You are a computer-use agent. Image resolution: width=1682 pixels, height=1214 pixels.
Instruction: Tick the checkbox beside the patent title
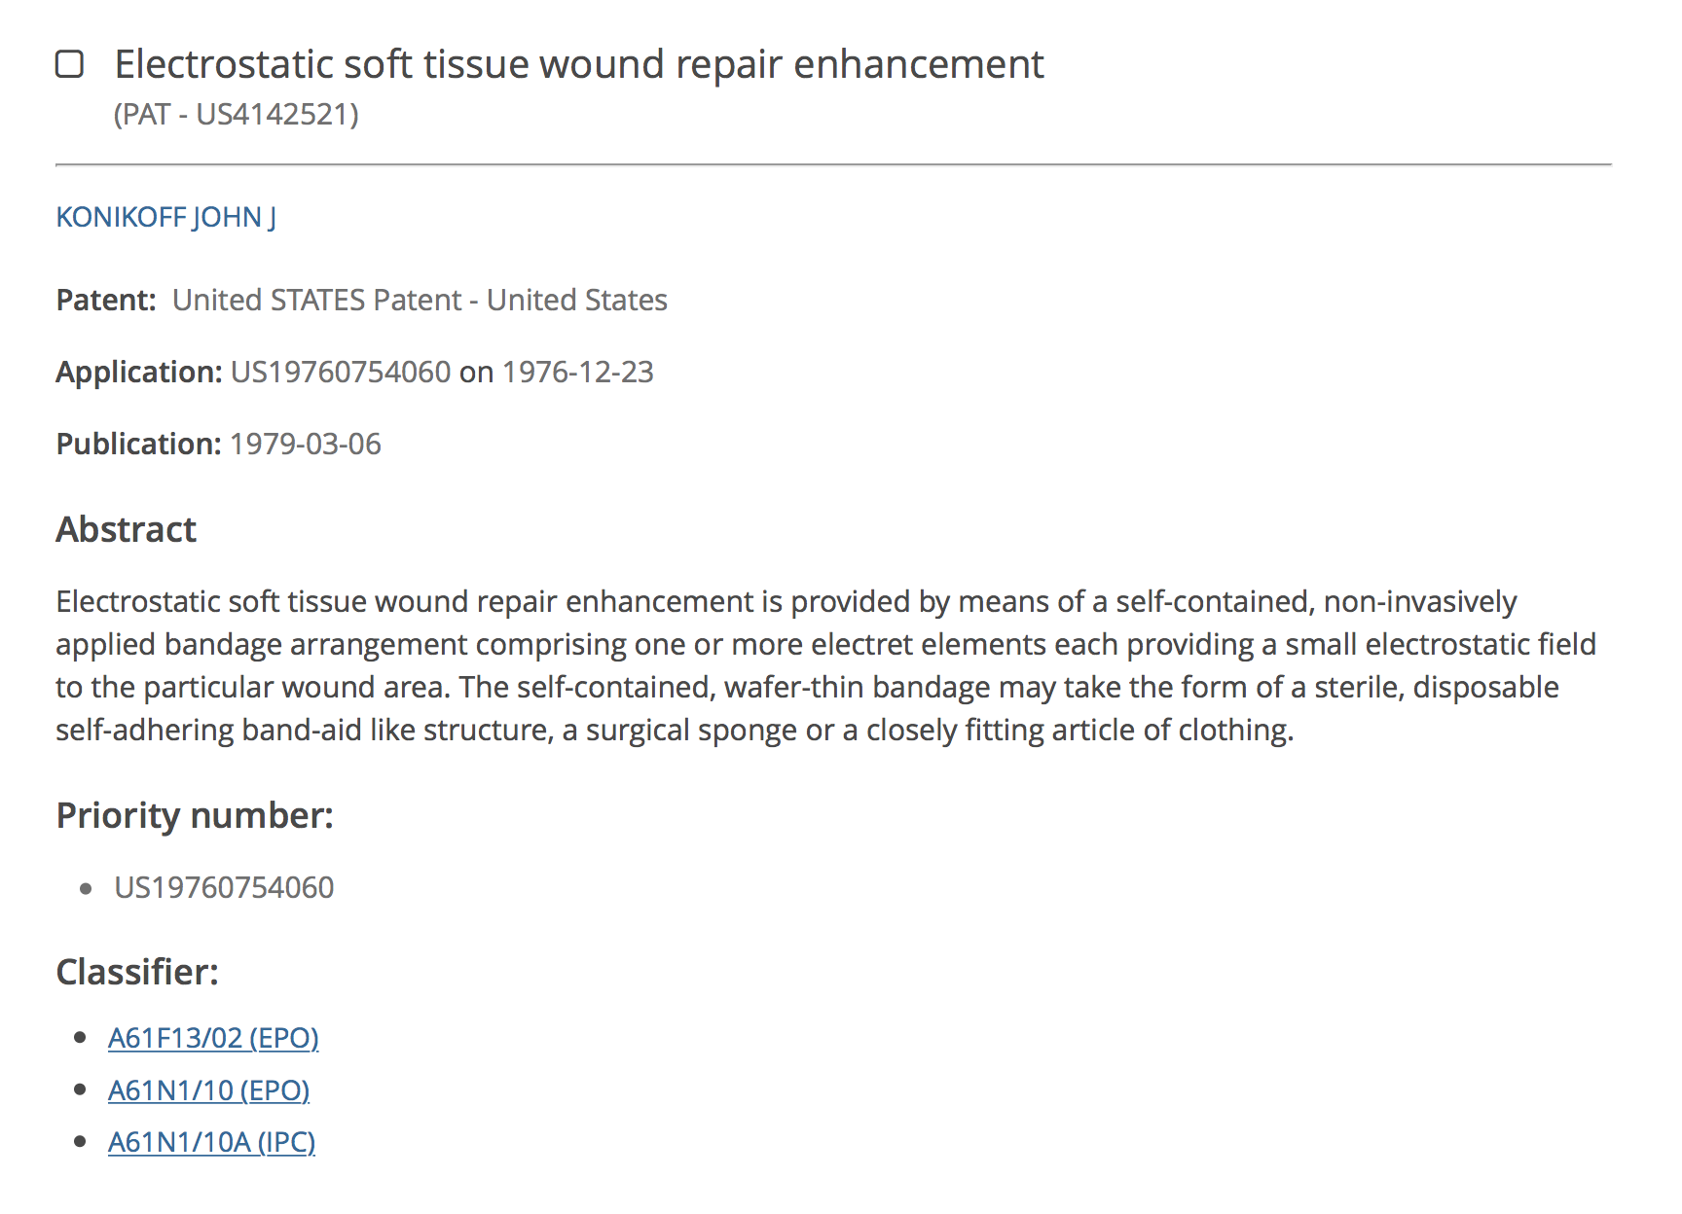point(69,64)
